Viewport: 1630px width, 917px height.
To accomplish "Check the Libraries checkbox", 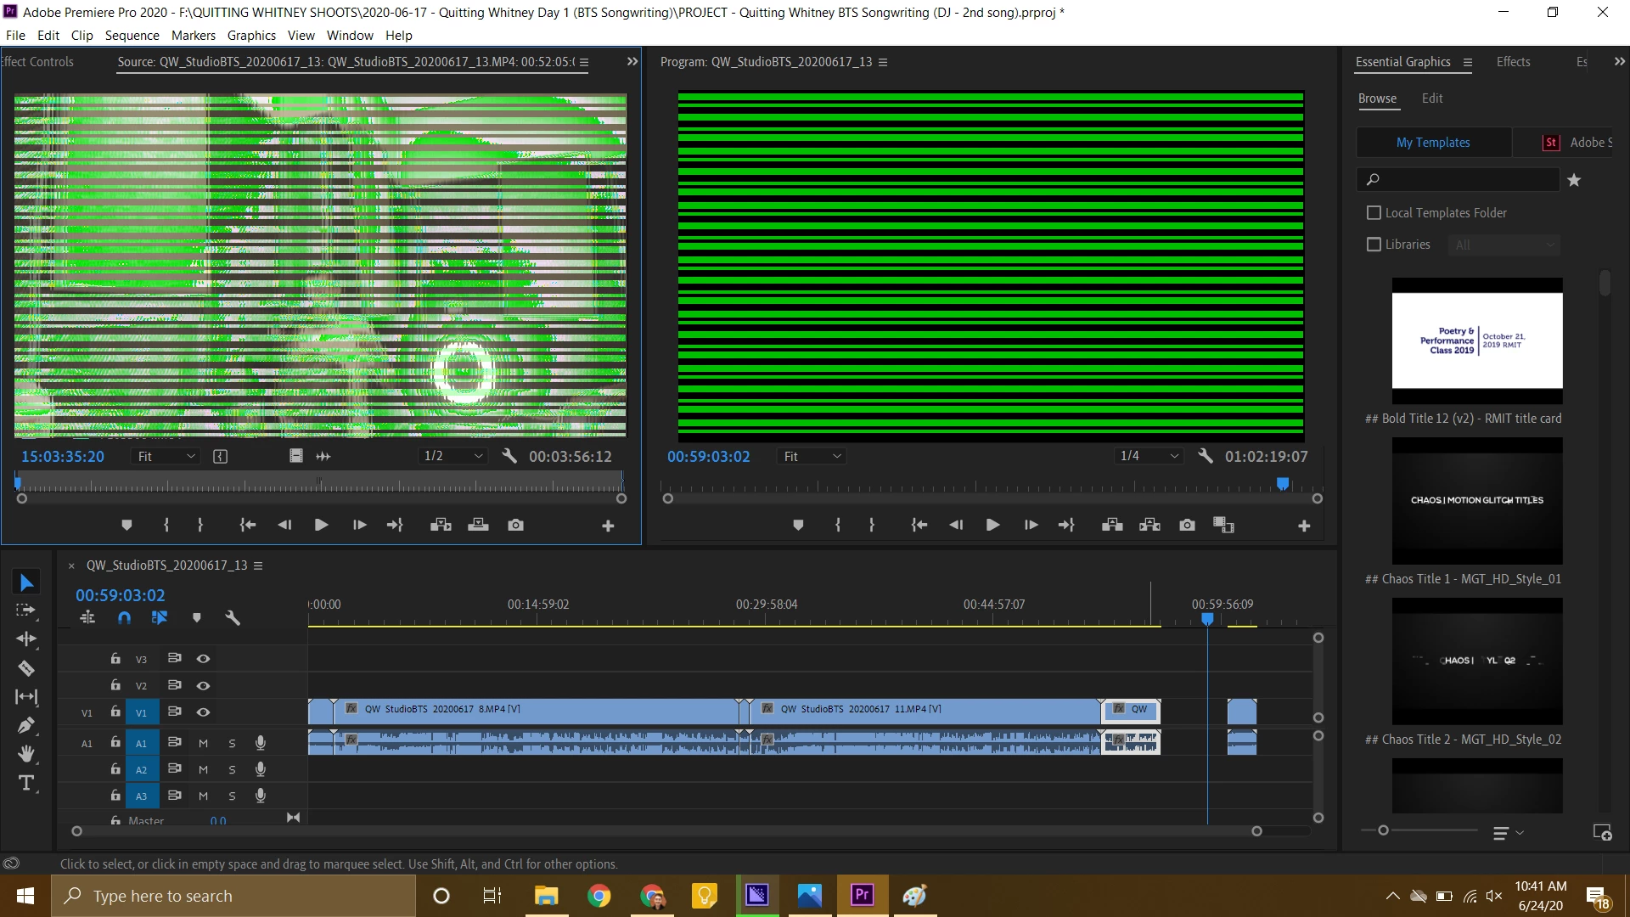I will click(1374, 245).
